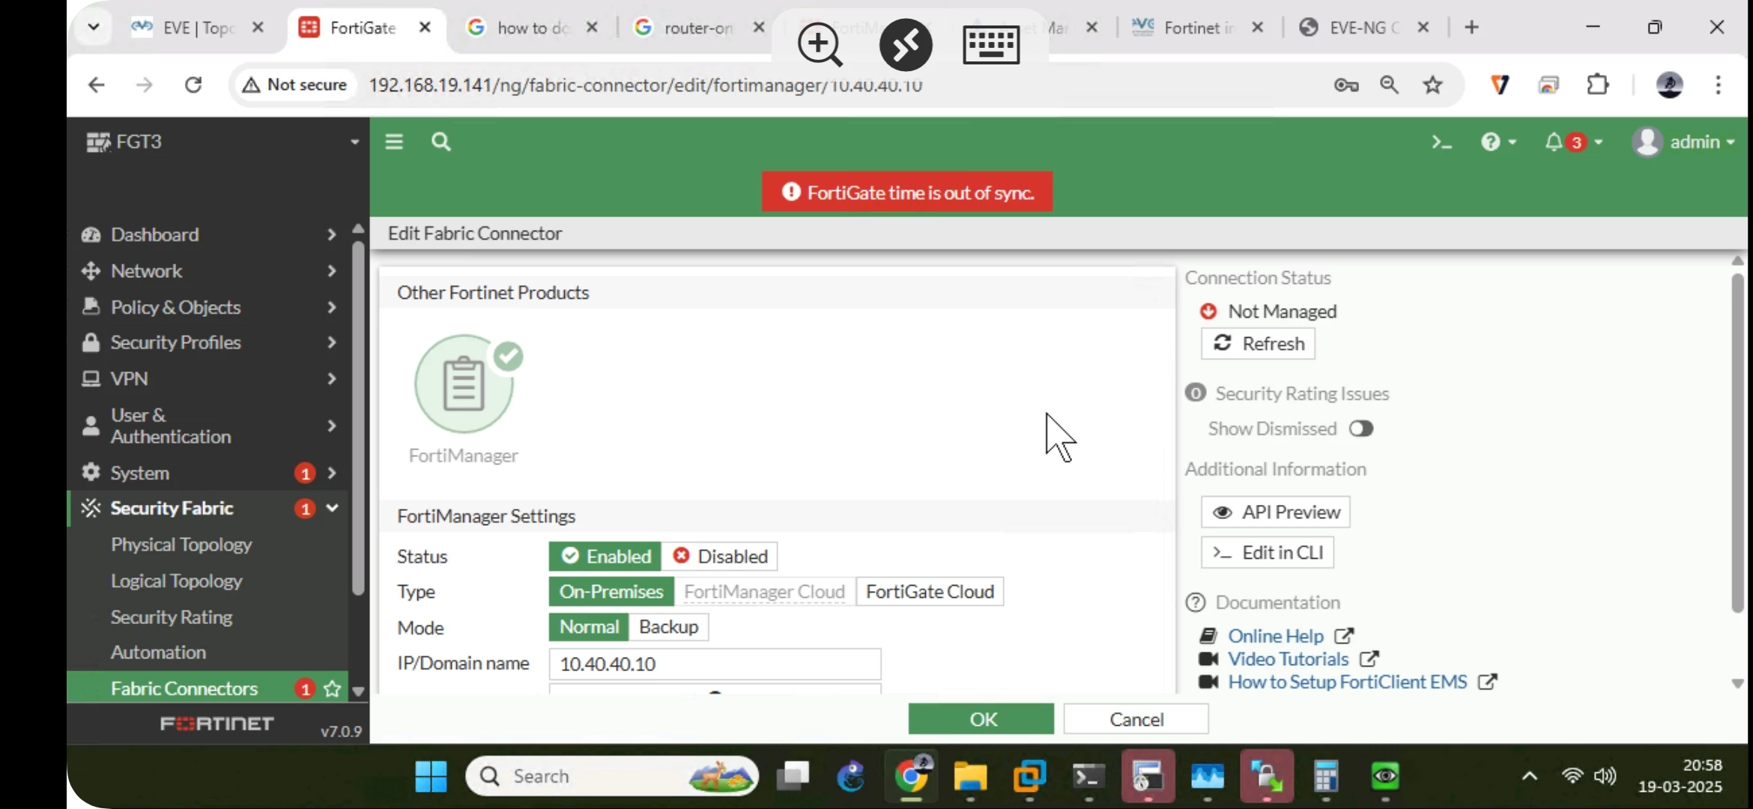Viewport: 1753px width, 809px height.
Task: Open the API Preview button
Action: point(1276,512)
